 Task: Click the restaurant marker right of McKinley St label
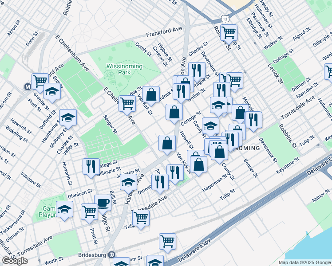click(253, 121)
